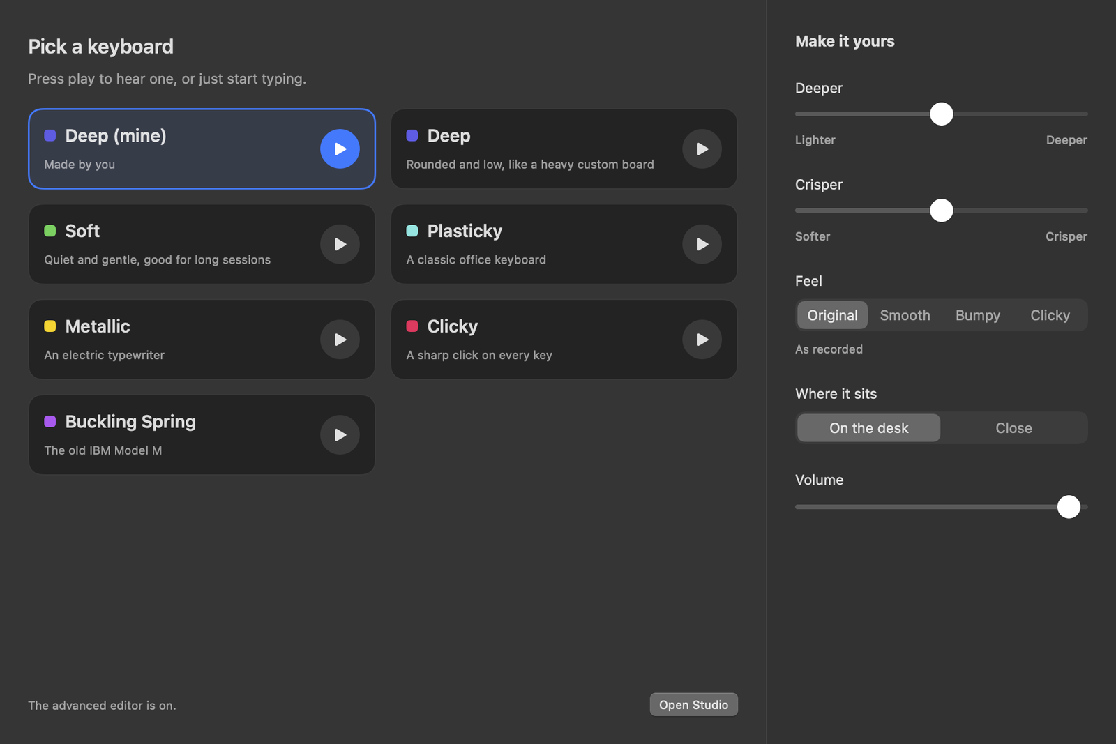Viewport: 1116px width, 744px height.
Task: Switch feel to Smooth
Action: coord(905,315)
